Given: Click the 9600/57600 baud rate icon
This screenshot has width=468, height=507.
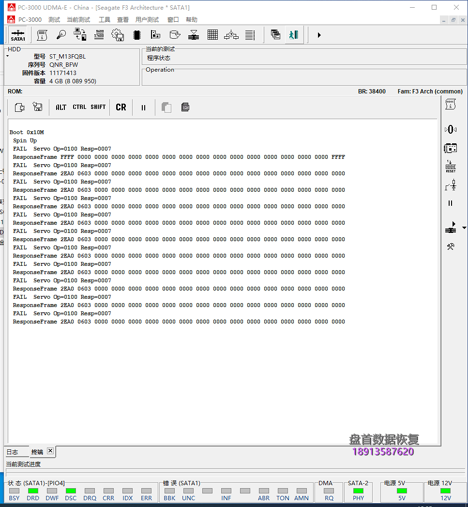Looking at the screenshot, I should coord(99,35).
